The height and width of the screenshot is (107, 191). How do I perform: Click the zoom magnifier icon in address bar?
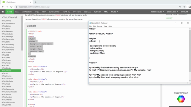[180, 7]
